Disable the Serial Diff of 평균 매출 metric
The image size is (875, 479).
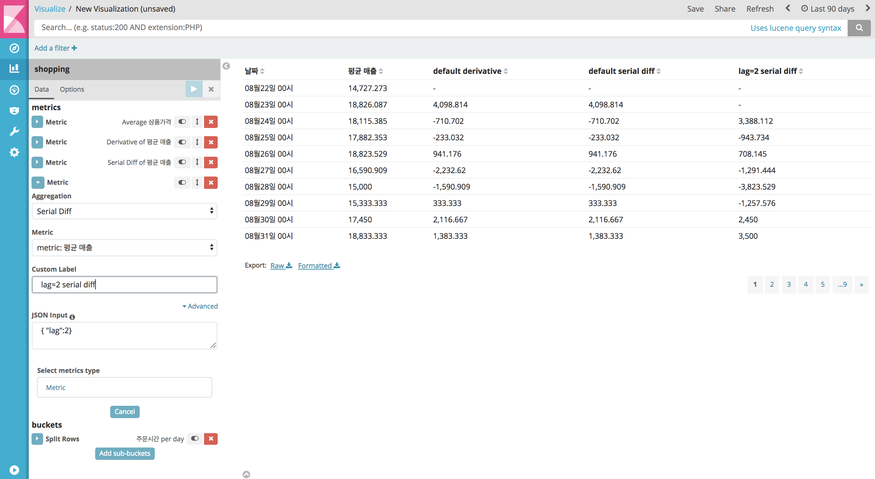coord(182,162)
